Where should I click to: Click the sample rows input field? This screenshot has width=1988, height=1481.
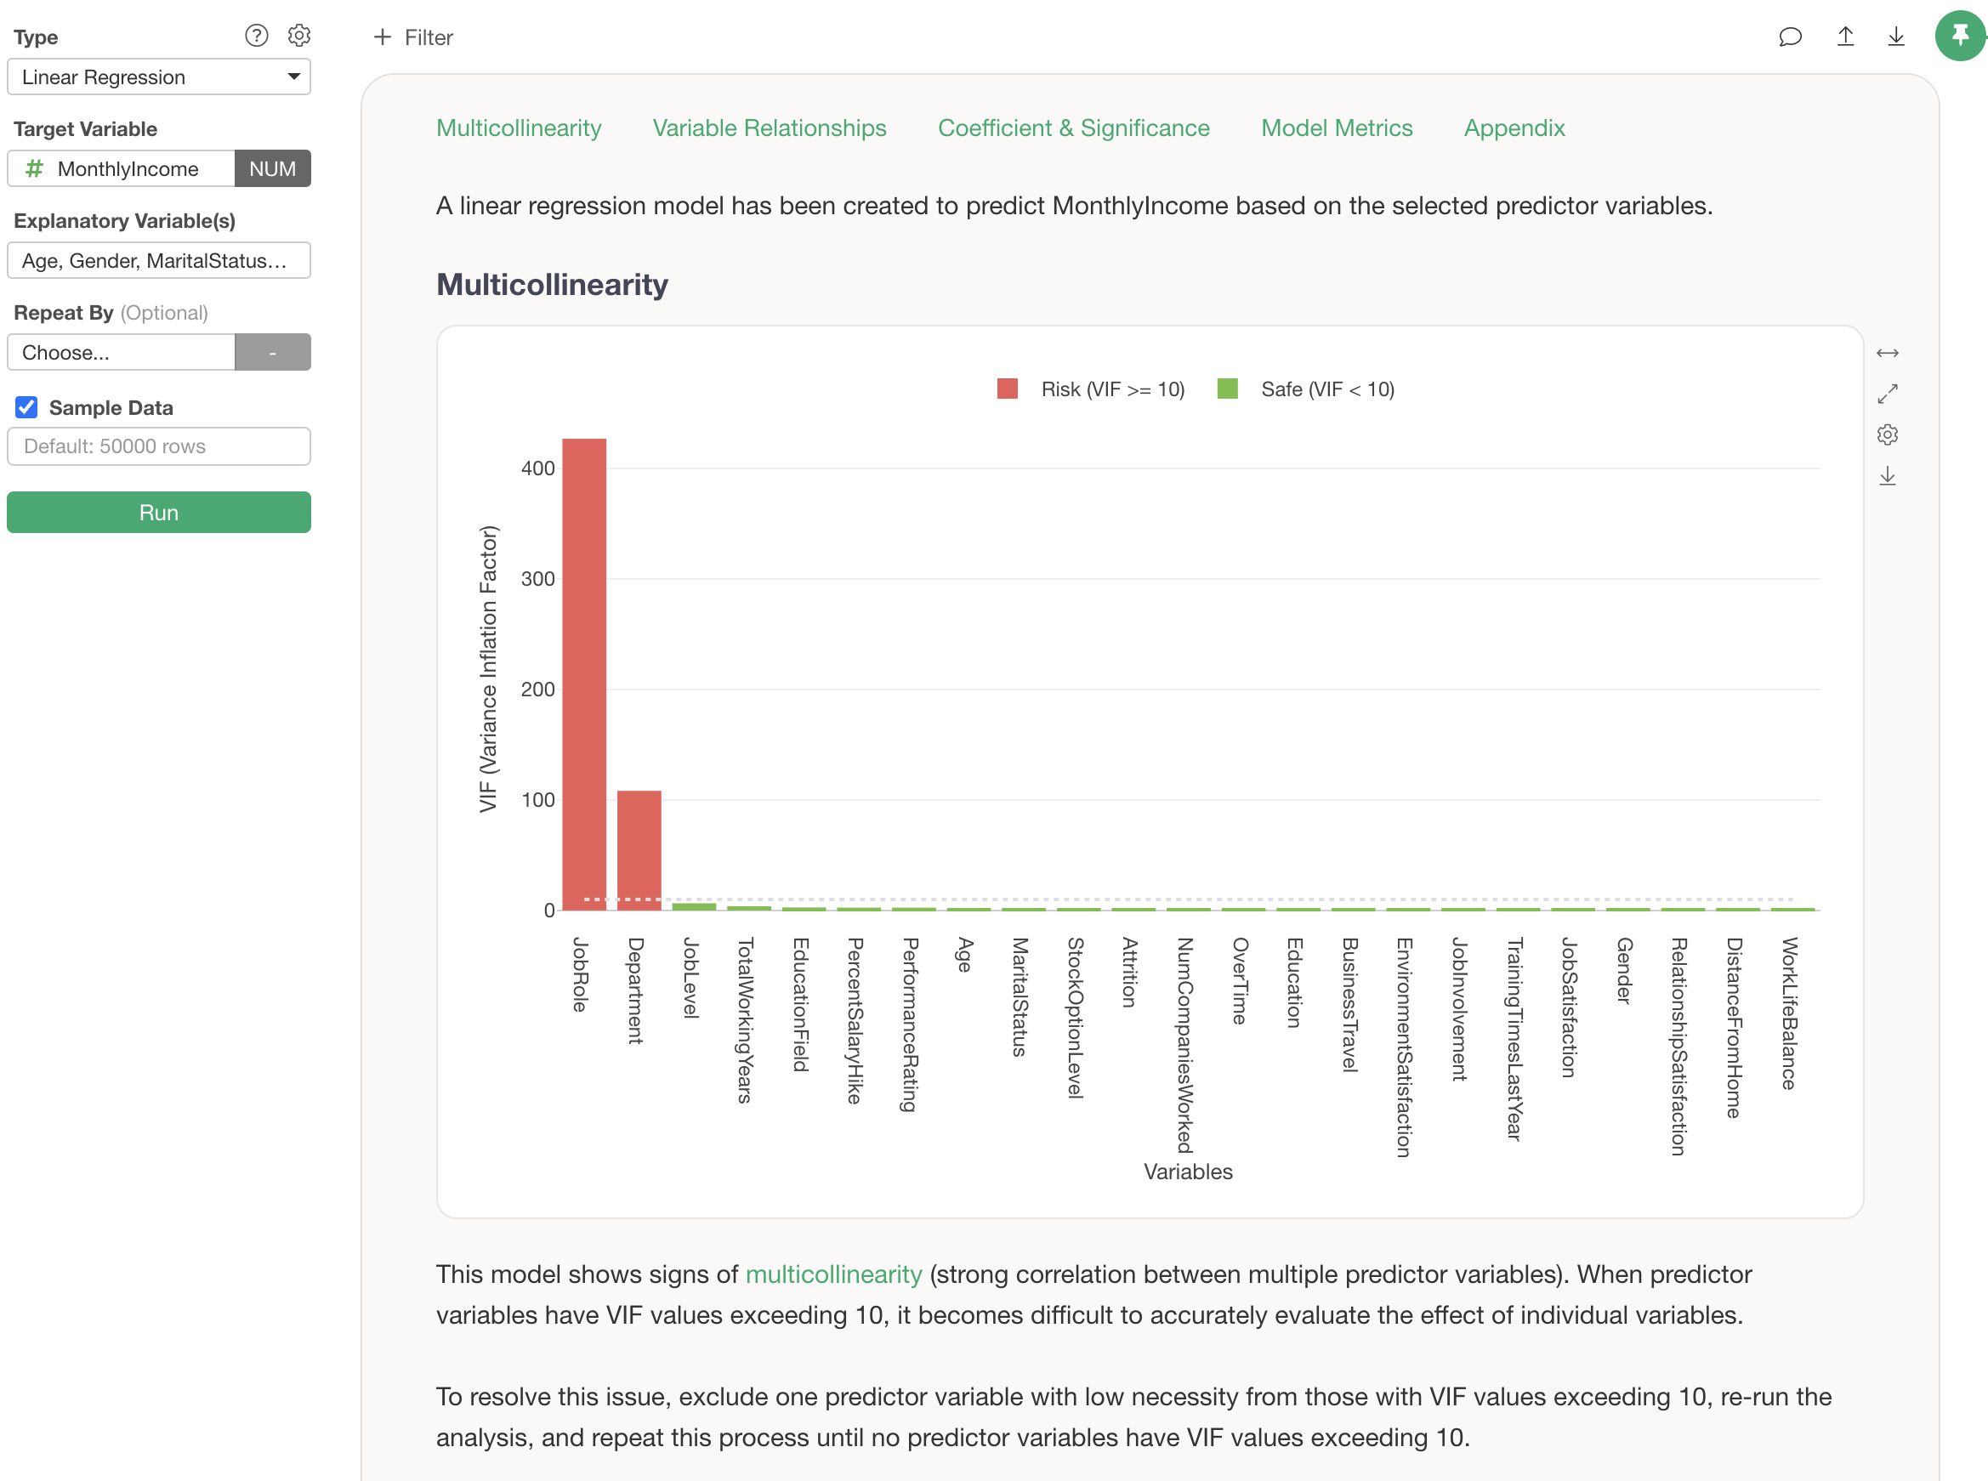click(x=159, y=446)
